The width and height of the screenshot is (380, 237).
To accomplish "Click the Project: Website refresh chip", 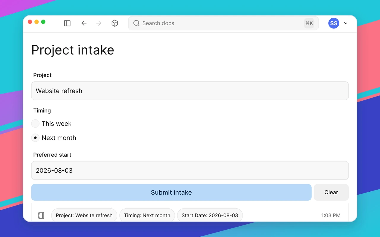I will 84,215.
